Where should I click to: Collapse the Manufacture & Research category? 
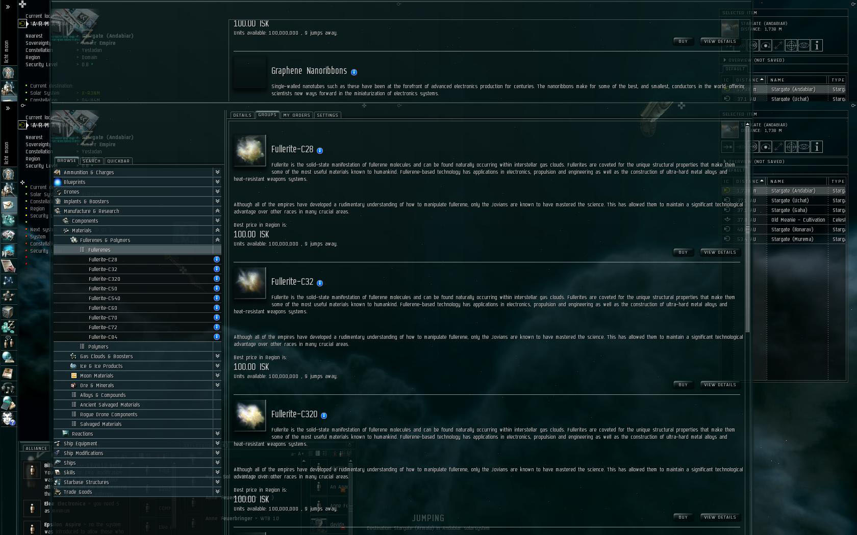[217, 211]
